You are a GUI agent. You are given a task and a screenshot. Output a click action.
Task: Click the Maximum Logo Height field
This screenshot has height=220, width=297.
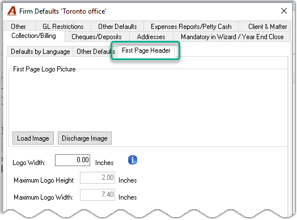(97, 177)
